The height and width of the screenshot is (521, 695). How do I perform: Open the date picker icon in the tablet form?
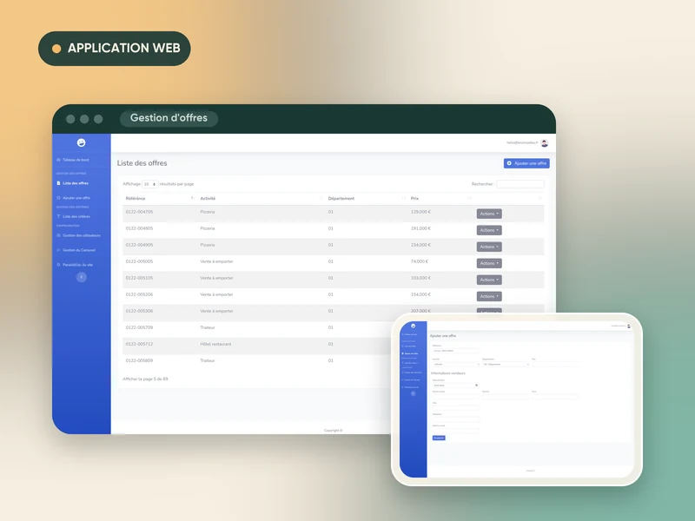point(476,385)
